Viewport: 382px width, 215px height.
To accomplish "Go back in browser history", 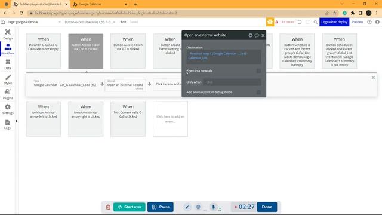I will (5, 13).
